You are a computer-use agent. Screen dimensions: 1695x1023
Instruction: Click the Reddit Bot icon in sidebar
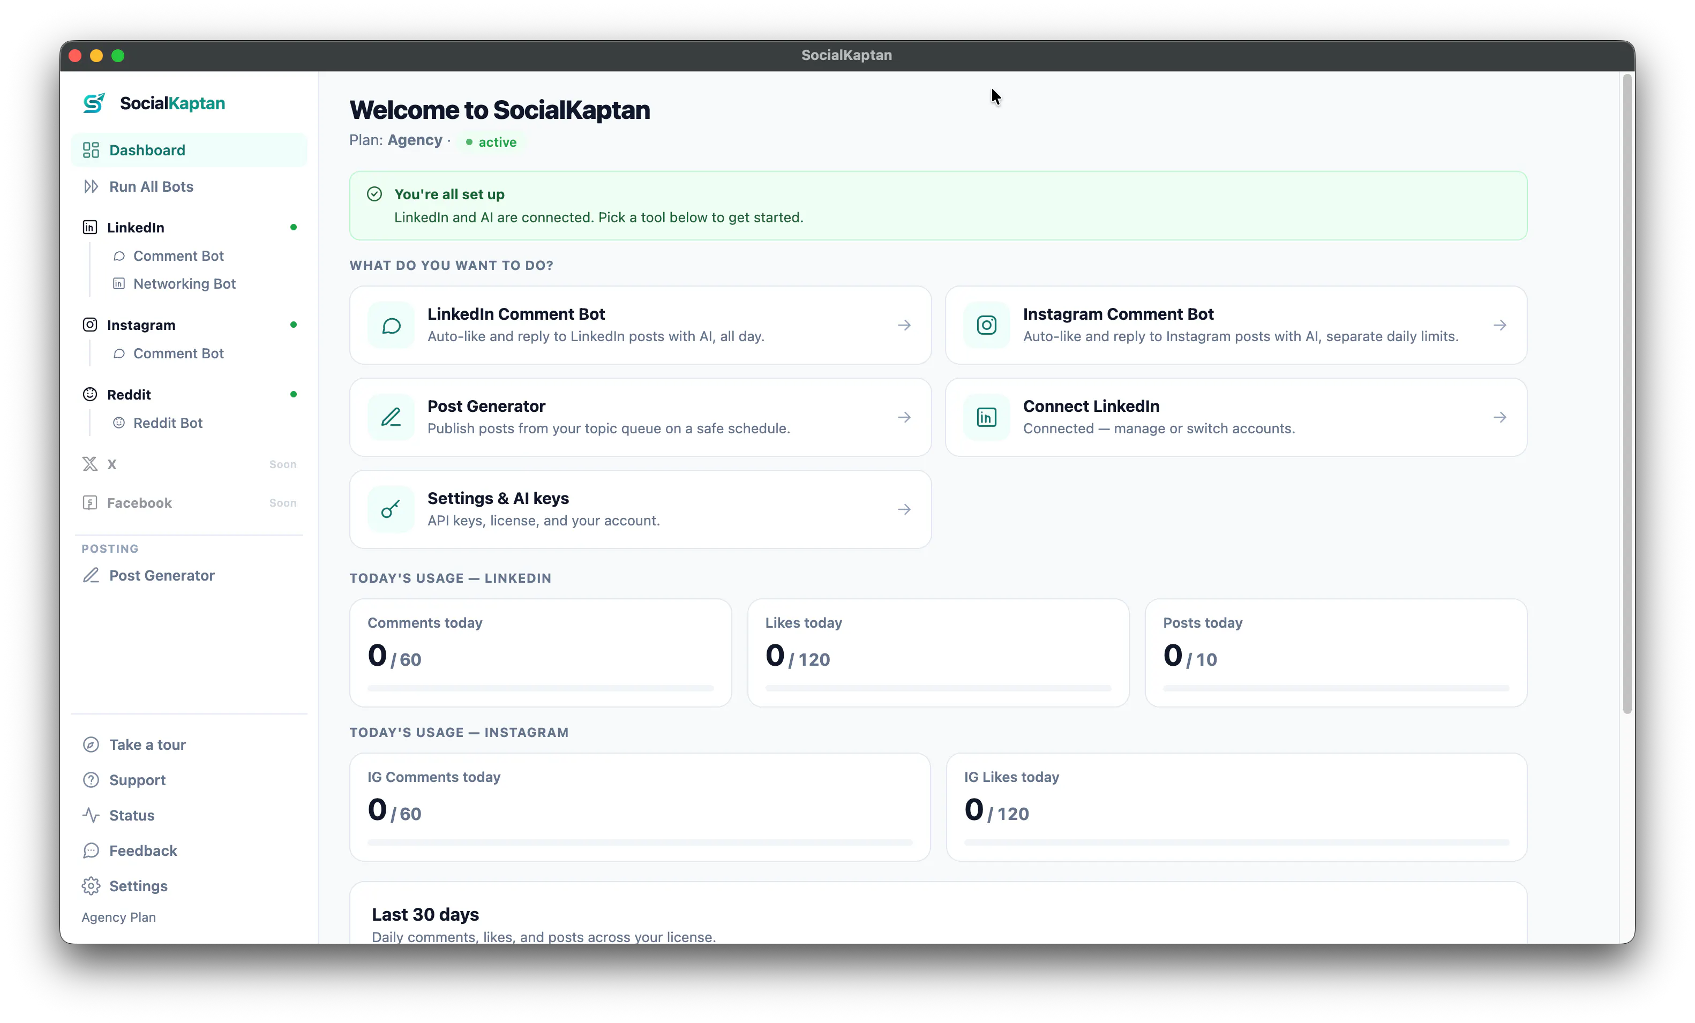pos(119,423)
